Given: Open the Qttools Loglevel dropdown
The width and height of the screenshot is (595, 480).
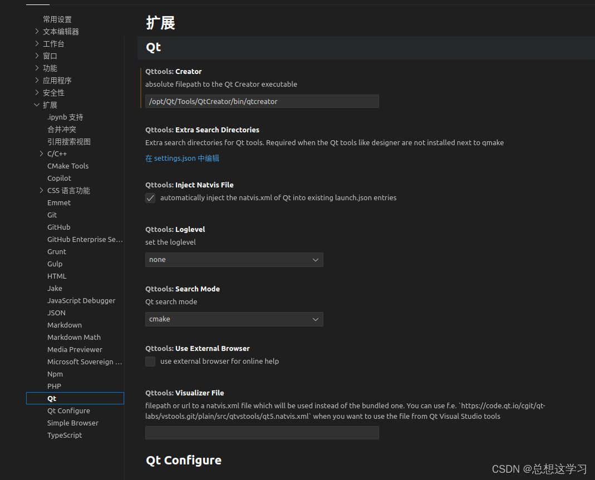Looking at the screenshot, I should coord(234,260).
